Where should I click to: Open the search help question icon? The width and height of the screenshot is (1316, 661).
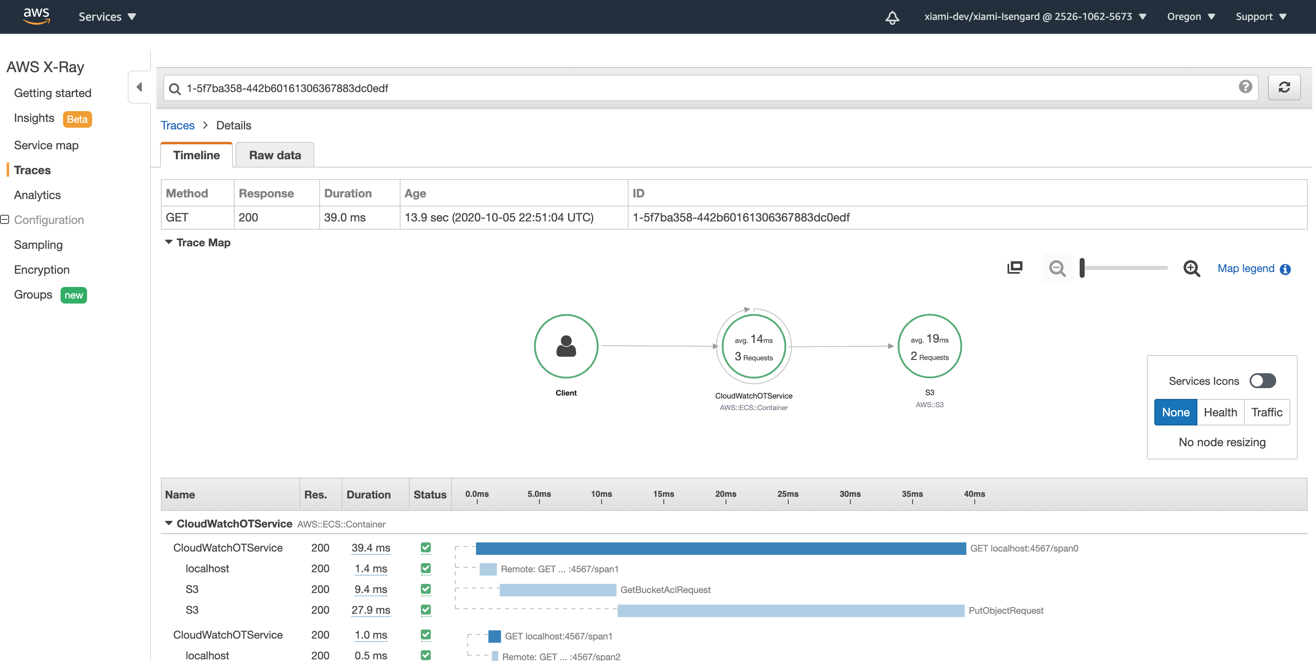(1246, 87)
